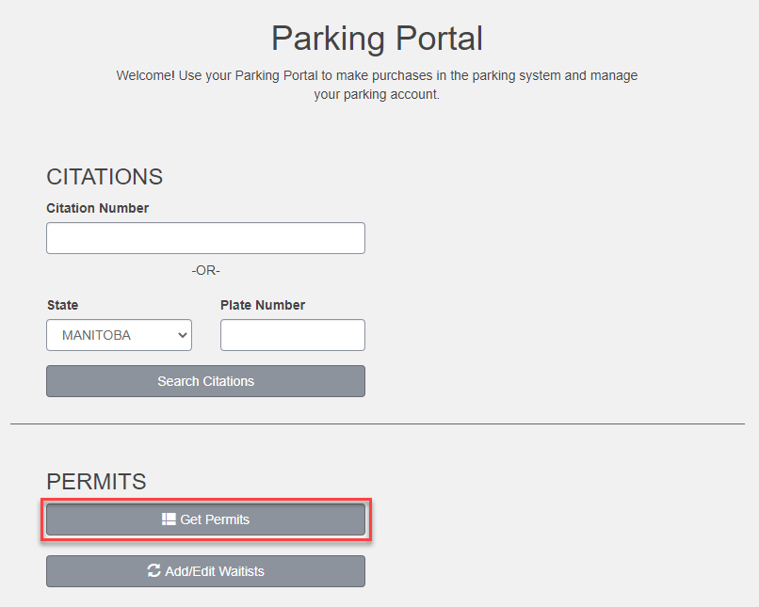Viewport: 759px width, 607px height.
Task: Select the PERMITS section heading
Action: click(x=96, y=481)
